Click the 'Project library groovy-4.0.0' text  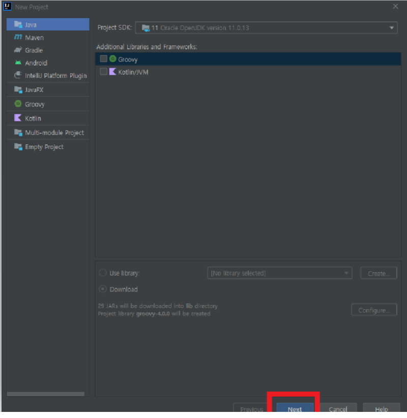[x=154, y=313]
